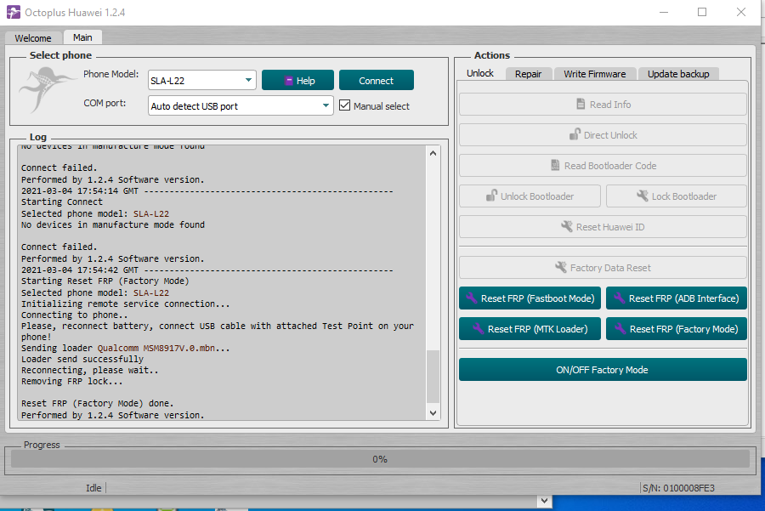765x511 pixels.
Task: Click the 'Removing FRP lock...' log line
Action: pos(71,381)
